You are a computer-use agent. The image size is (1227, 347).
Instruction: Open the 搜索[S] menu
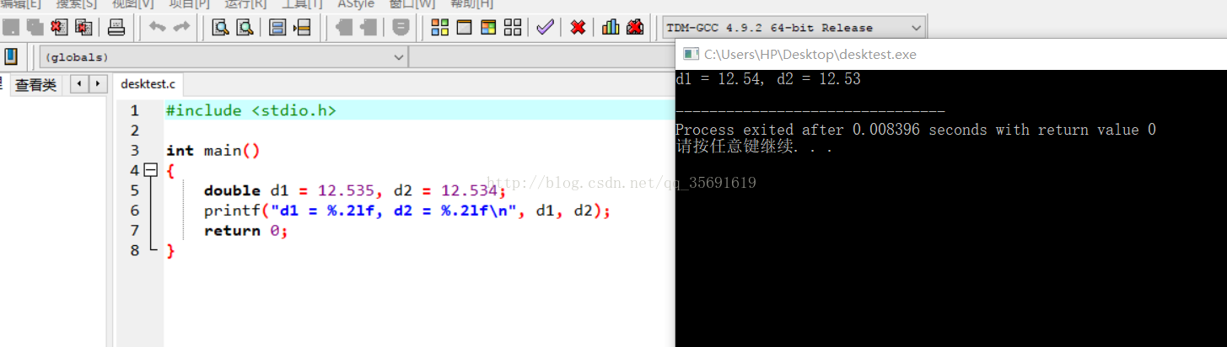[x=77, y=4]
